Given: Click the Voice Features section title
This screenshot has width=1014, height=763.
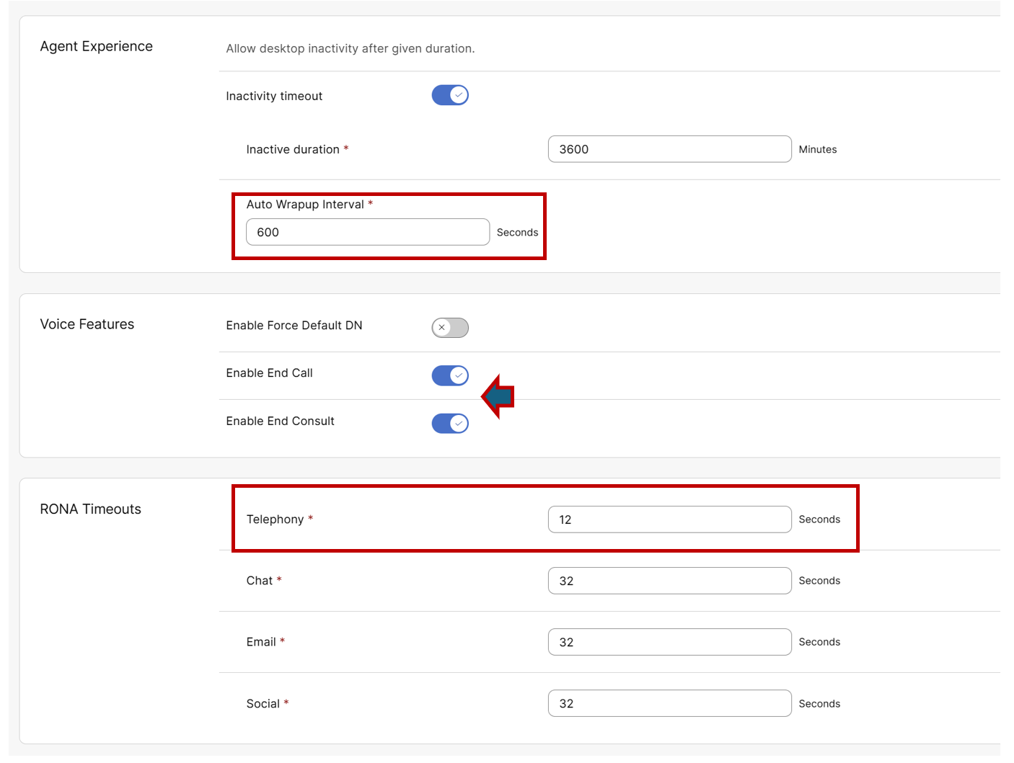Looking at the screenshot, I should [x=87, y=324].
